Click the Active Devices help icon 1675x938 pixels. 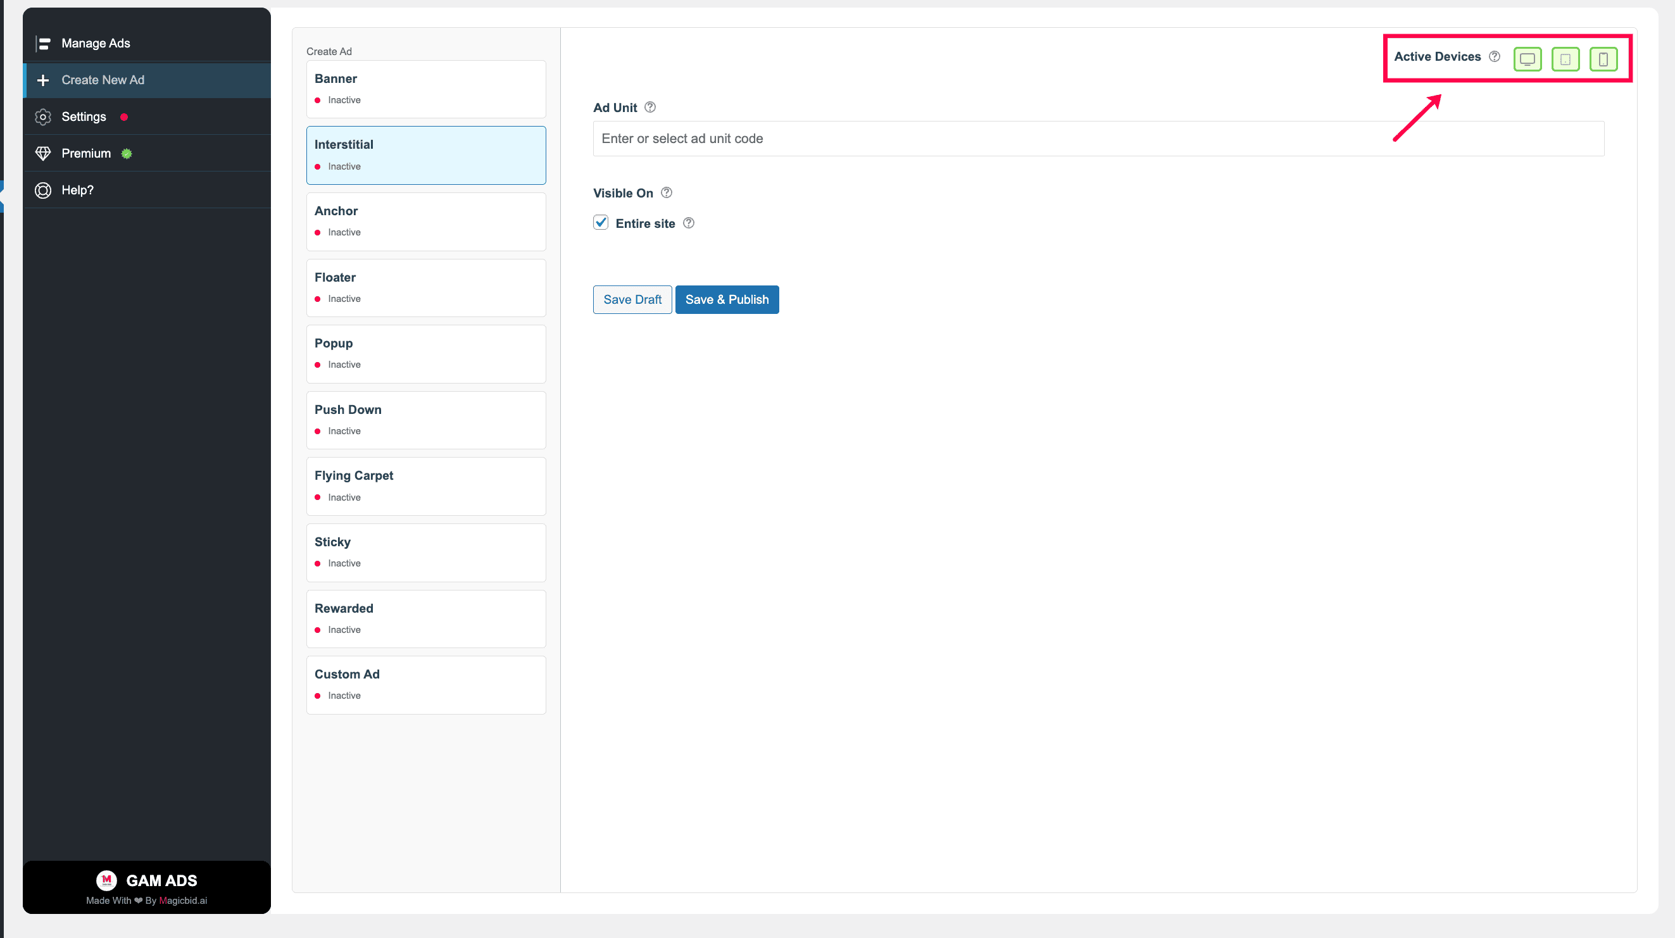(x=1494, y=56)
